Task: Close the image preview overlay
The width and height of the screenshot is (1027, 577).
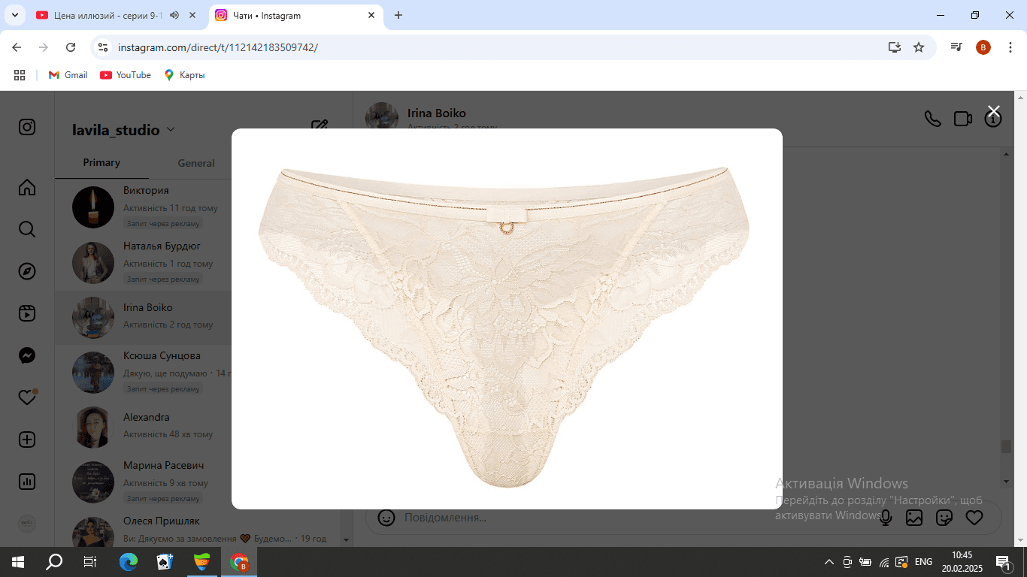Action: (x=993, y=111)
